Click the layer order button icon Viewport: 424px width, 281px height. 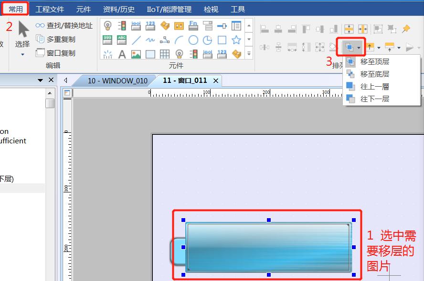coord(349,48)
